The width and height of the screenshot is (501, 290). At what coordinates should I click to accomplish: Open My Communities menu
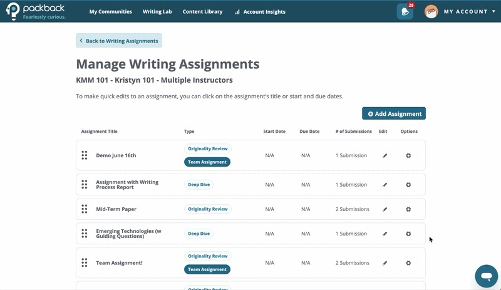[x=111, y=11]
